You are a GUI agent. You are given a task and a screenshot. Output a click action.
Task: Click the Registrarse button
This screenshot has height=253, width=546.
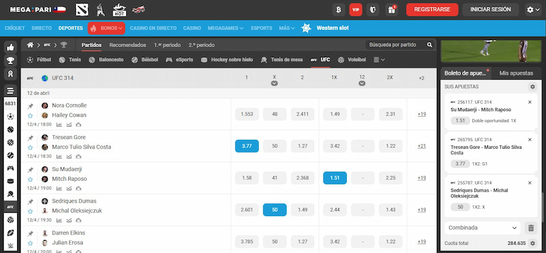tap(432, 10)
